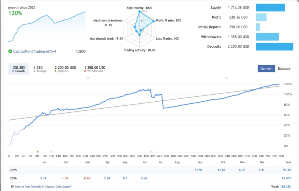The height and width of the screenshot is (191, 299).
Task: Toggle the Withdrawals series legend
Action: pyautogui.click(x=95, y=69)
